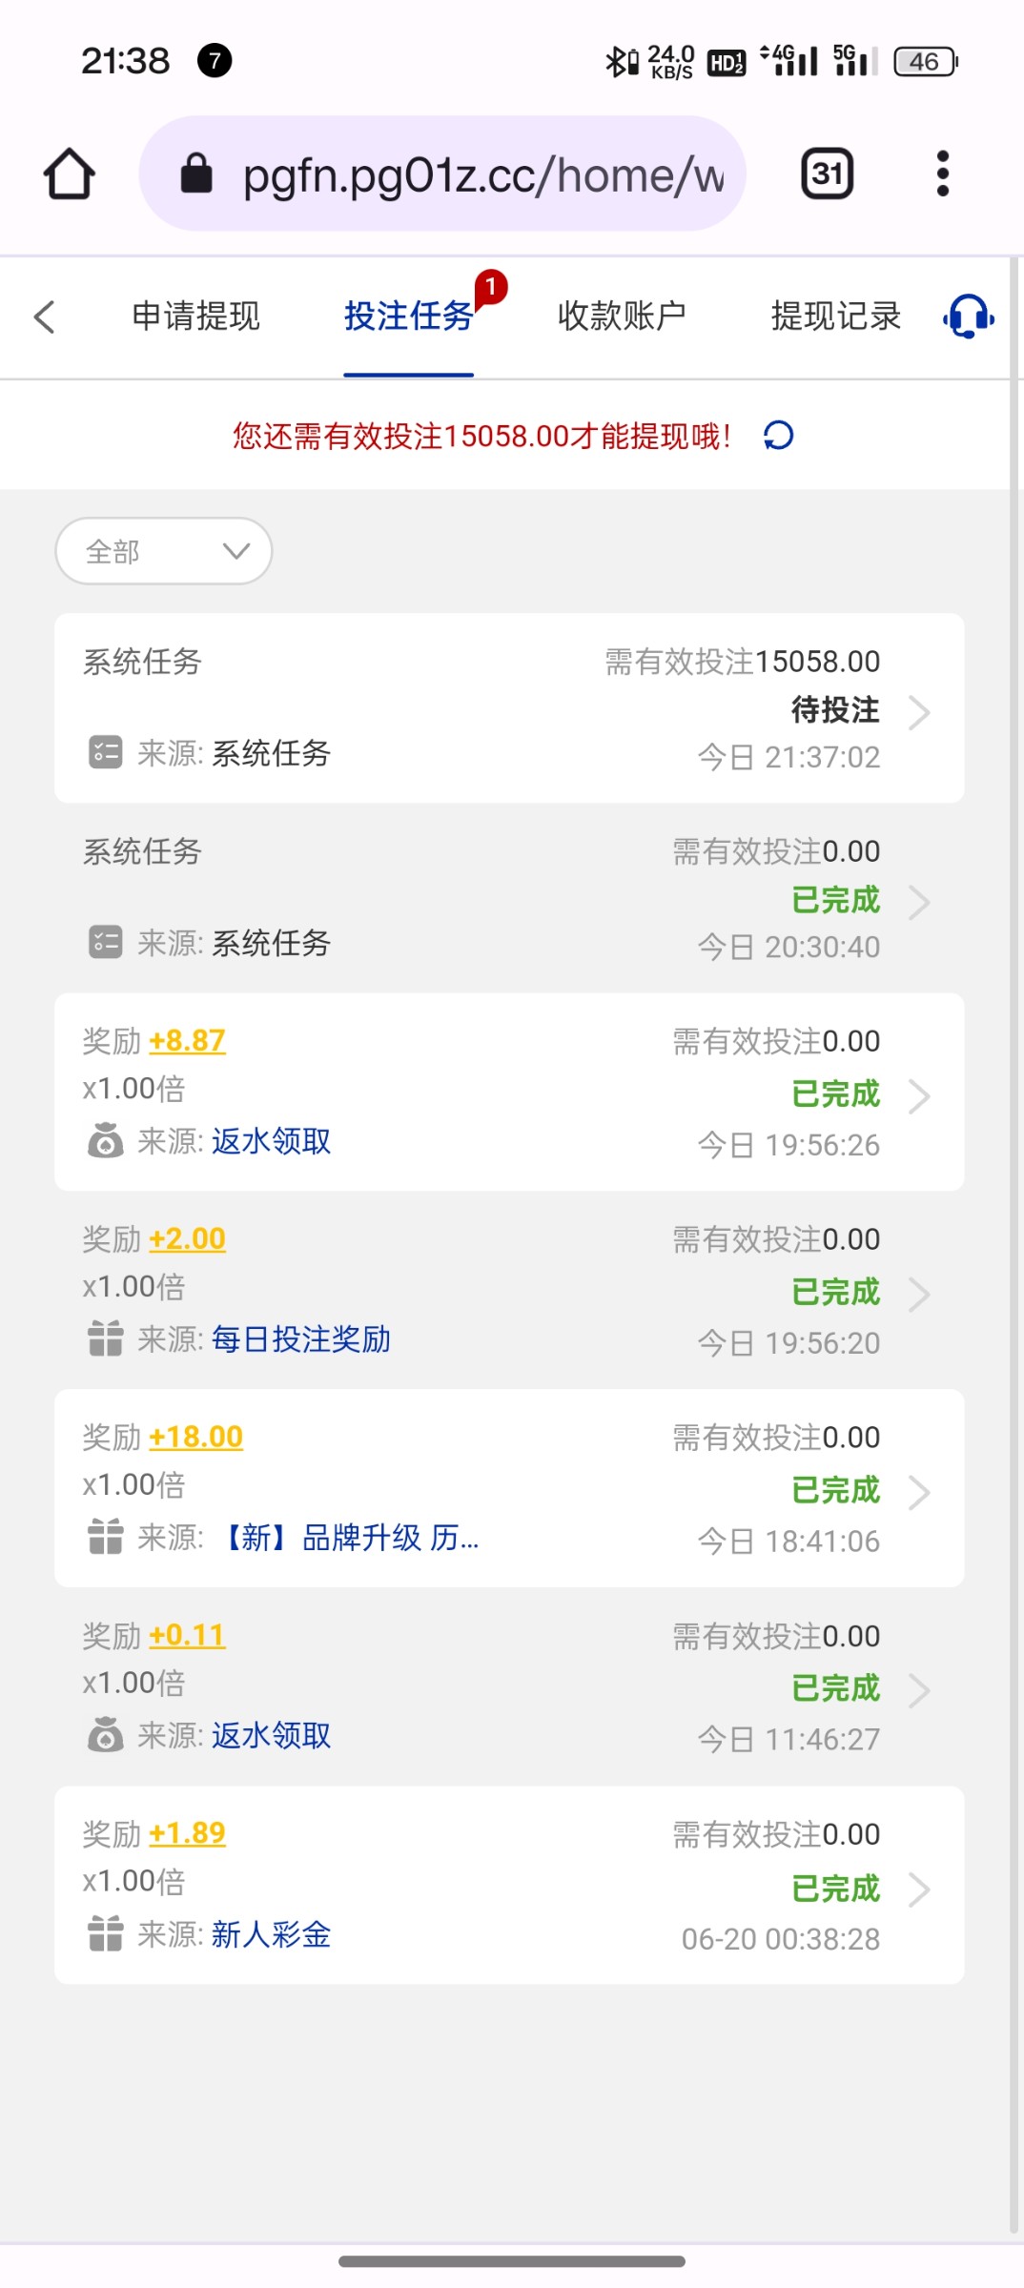The image size is (1024, 2288).
Task: Open the browser tab switcher showing 31
Action: [x=827, y=174]
